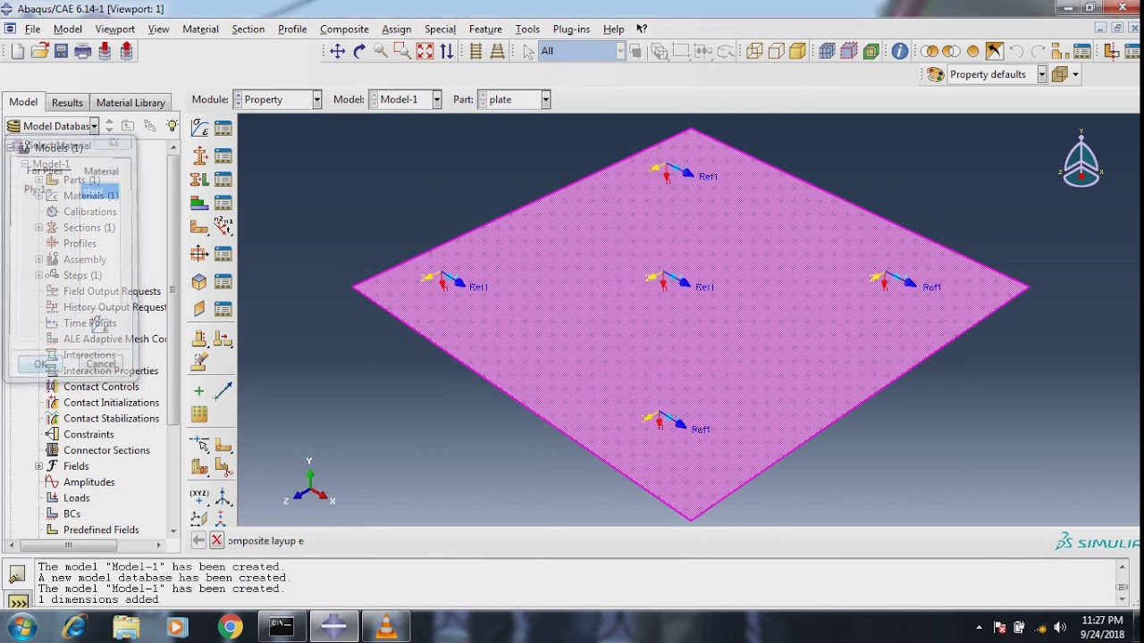Select the Box Zoom View tool

point(402,51)
